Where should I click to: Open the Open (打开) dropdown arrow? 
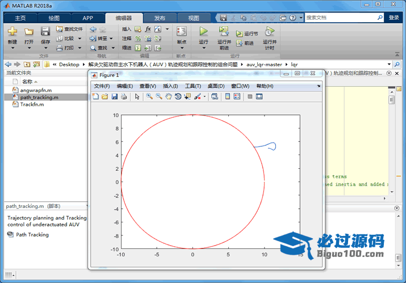click(x=29, y=48)
